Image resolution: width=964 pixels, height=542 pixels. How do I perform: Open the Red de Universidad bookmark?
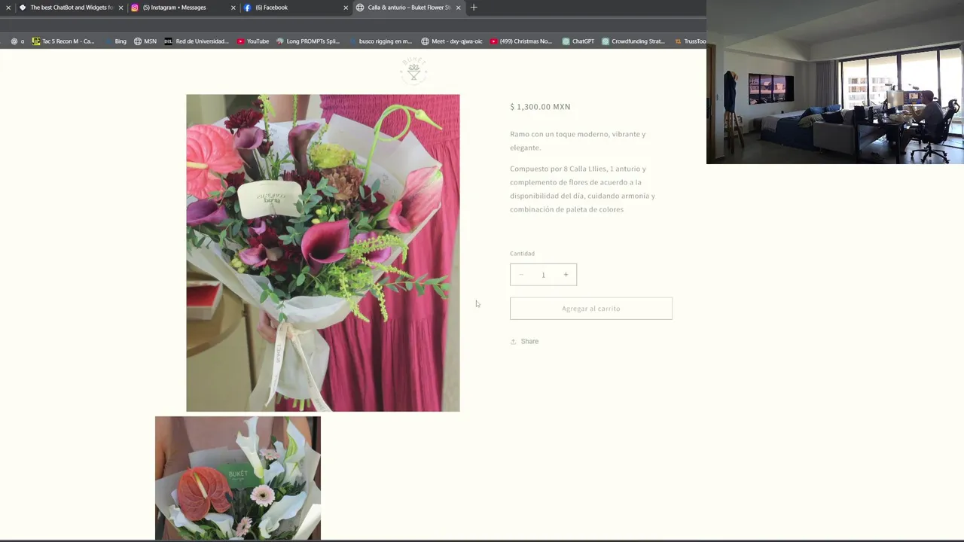197,41
